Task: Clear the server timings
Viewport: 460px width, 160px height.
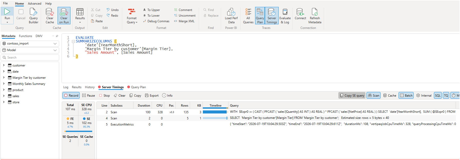Action: click(120, 95)
